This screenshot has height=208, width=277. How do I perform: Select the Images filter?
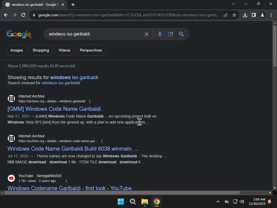(x=17, y=50)
